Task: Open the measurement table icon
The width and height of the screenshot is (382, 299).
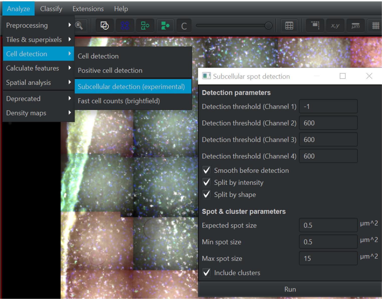Action: (289, 26)
